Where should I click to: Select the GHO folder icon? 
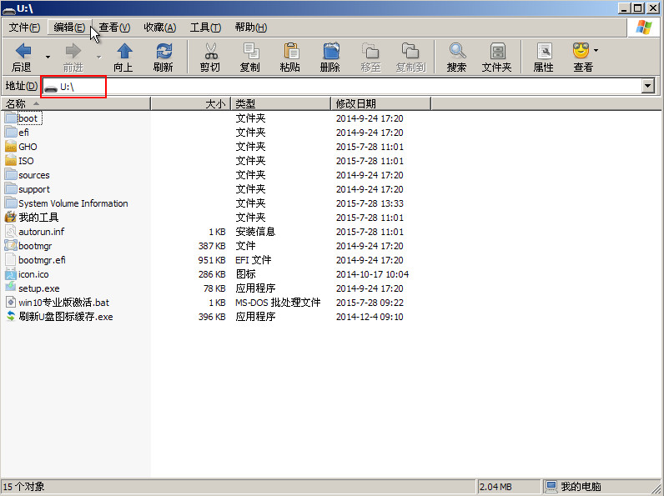11,147
